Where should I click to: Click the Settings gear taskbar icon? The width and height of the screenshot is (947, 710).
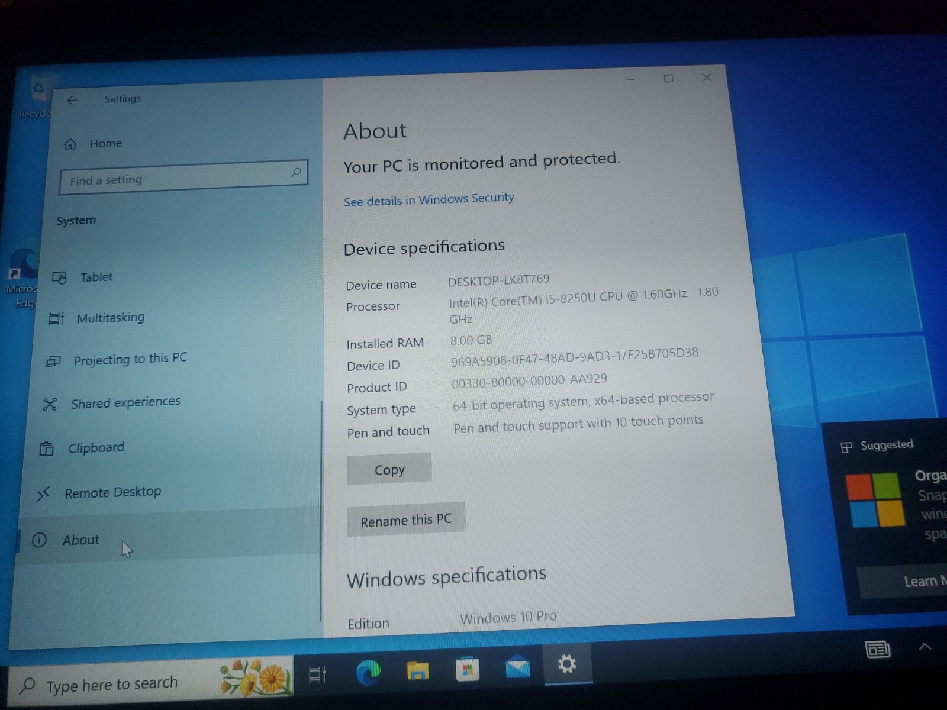coord(567,664)
